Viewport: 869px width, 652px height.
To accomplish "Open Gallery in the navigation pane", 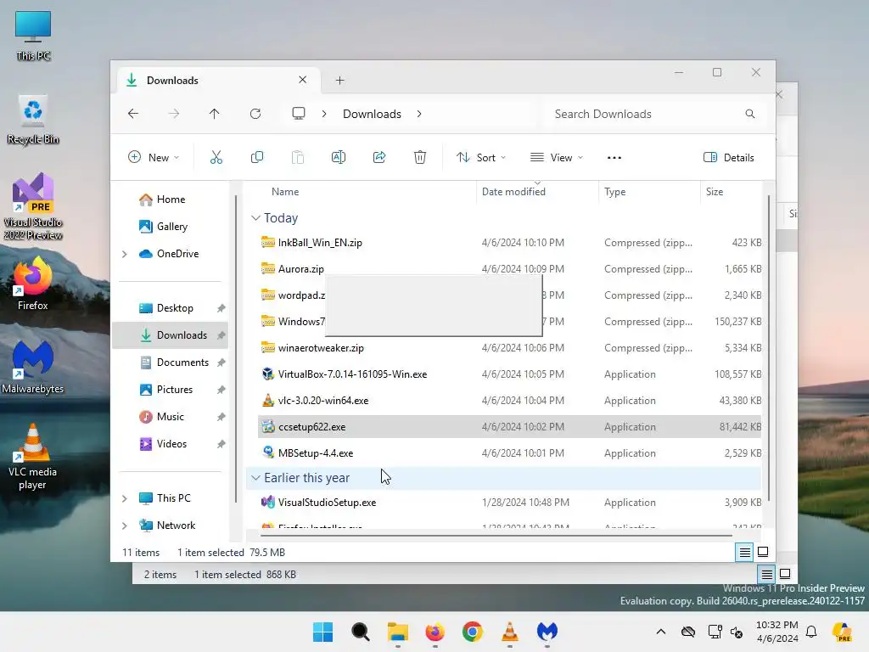I will point(170,227).
